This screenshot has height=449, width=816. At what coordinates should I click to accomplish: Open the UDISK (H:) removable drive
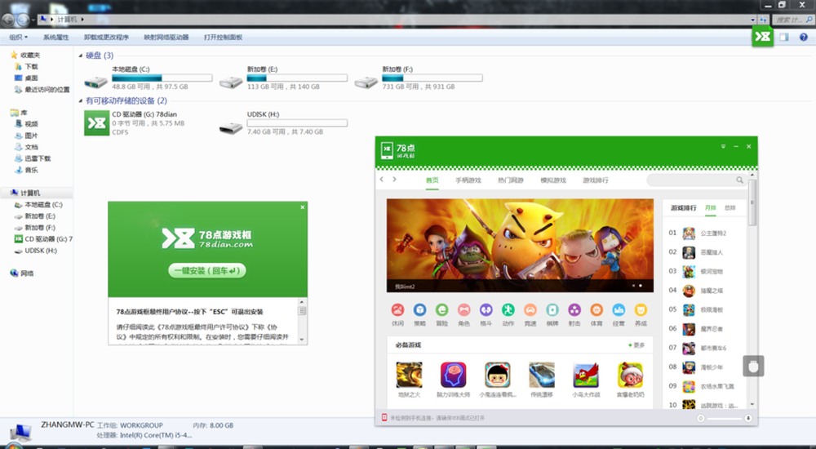coord(284,123)
